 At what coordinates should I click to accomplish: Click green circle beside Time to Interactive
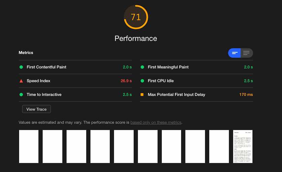tap(21, 95)
